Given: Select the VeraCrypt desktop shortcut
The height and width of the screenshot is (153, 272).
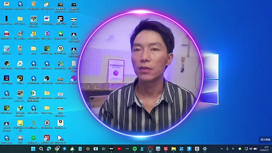Looking at the screenshot, I should [20, 65].
